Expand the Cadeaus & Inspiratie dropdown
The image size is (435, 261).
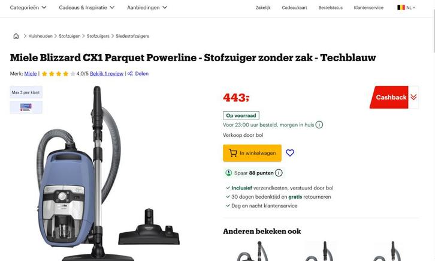pyautogui.click(x=86, y=7)
